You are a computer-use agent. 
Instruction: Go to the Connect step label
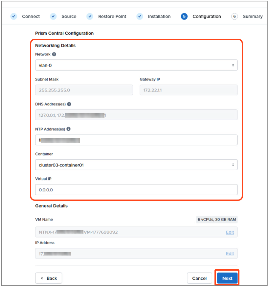point(31,16)
